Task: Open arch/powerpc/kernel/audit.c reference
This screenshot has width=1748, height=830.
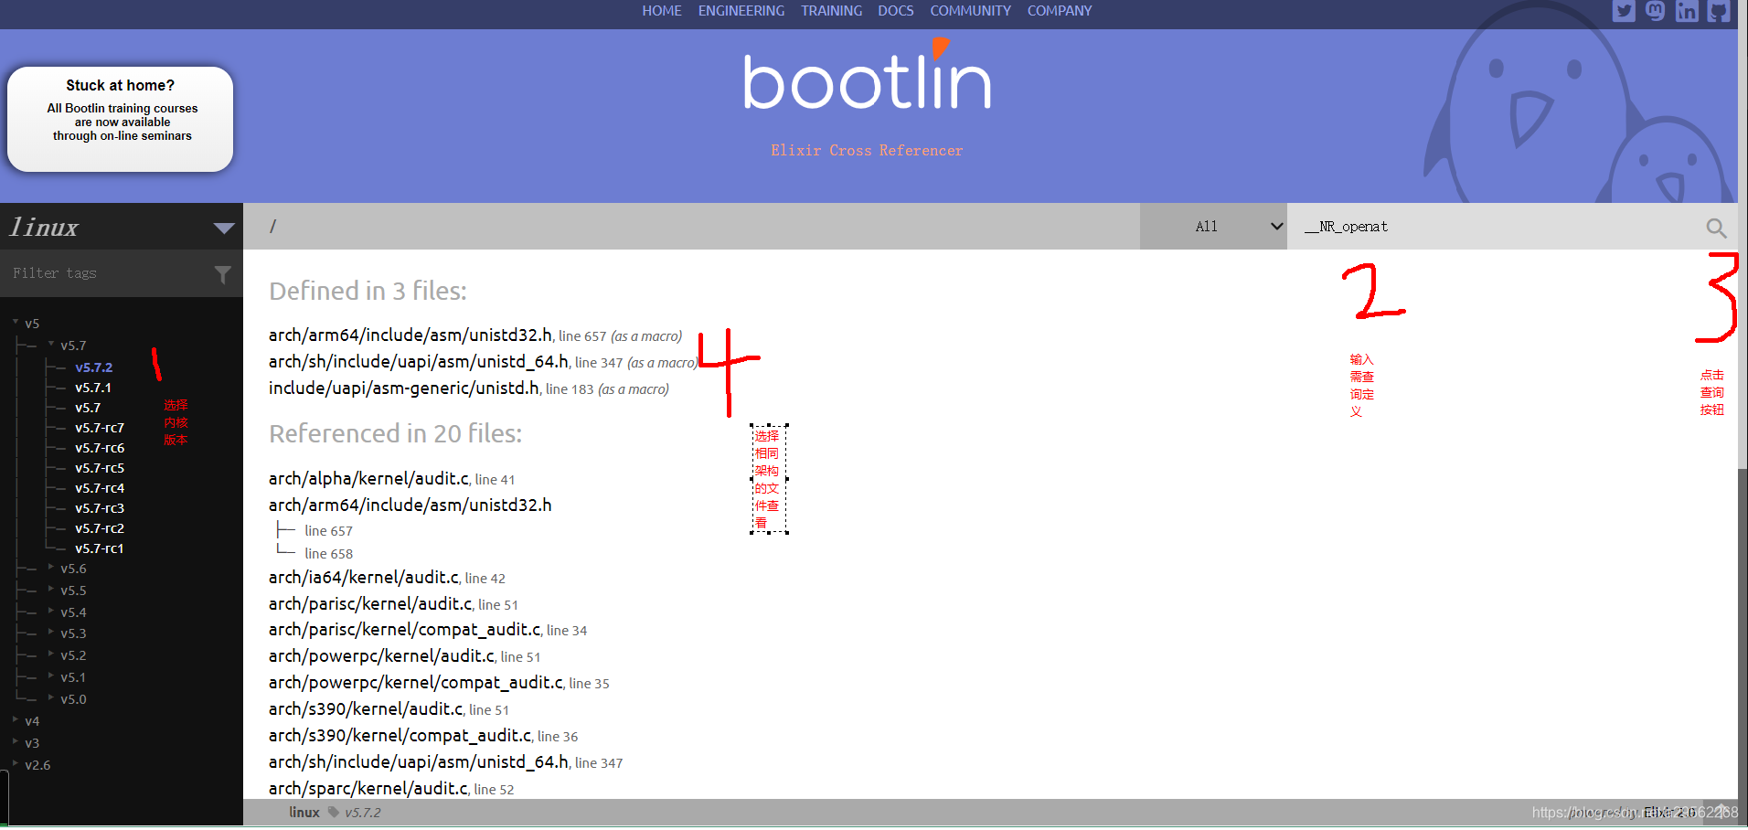Action: [x=382, y=656]
